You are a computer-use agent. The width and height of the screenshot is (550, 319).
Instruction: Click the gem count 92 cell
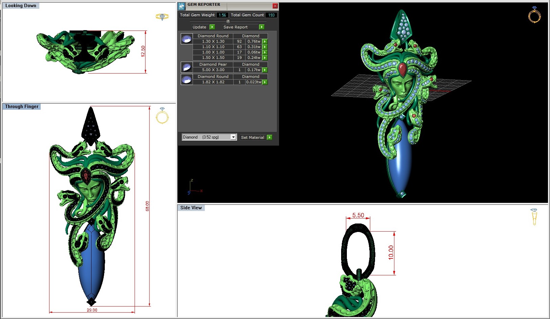[x=239, y=41]
